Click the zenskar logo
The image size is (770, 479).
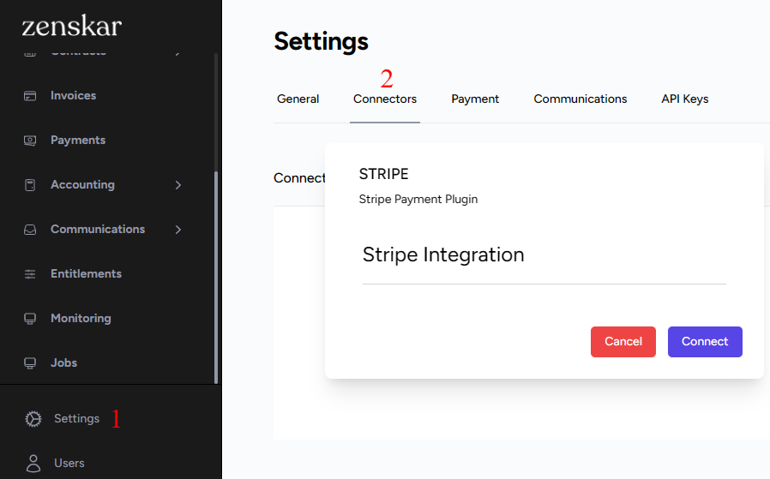pyautogui.click(x=72, y=26)
